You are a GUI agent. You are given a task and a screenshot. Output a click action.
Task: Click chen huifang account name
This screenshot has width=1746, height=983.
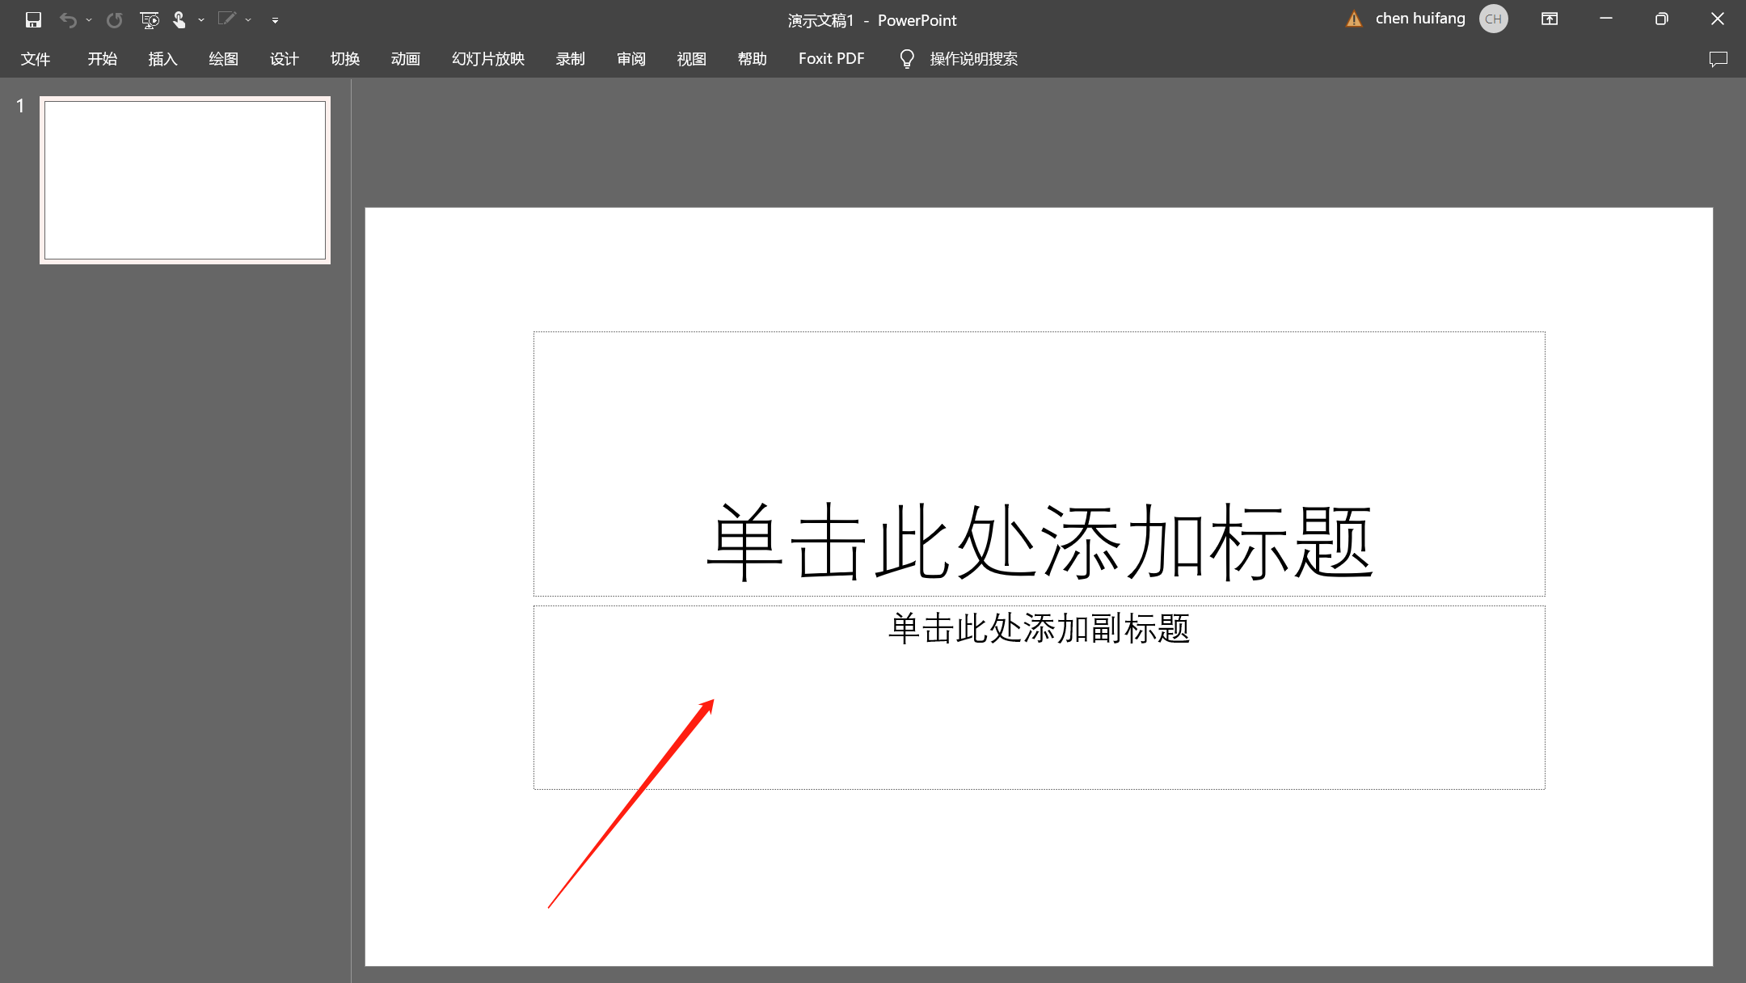1420,19
